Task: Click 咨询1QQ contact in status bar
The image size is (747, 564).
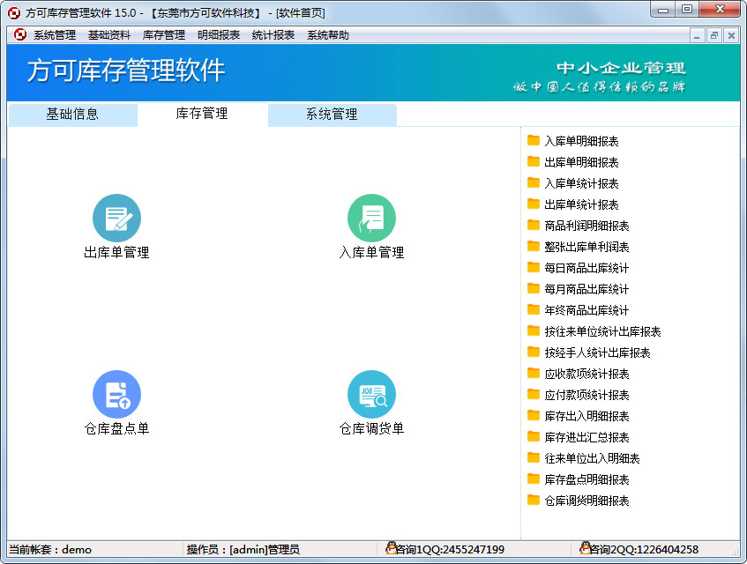Action: pos(445,550)
